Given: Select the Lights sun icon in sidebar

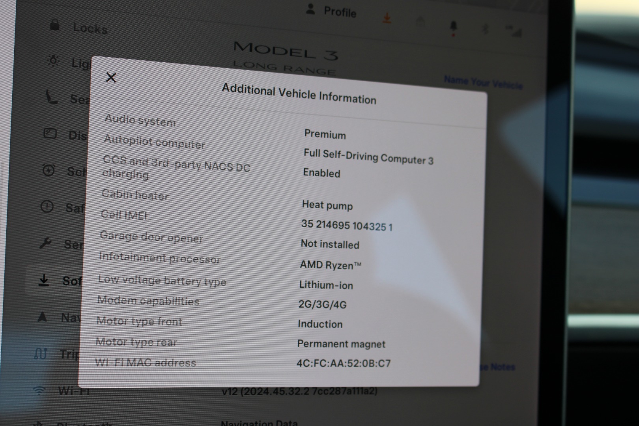Looking at the screenshot, I should click(x=53, y=61).
